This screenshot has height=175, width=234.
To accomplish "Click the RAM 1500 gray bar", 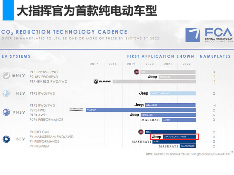I will [x=154, y=81].
